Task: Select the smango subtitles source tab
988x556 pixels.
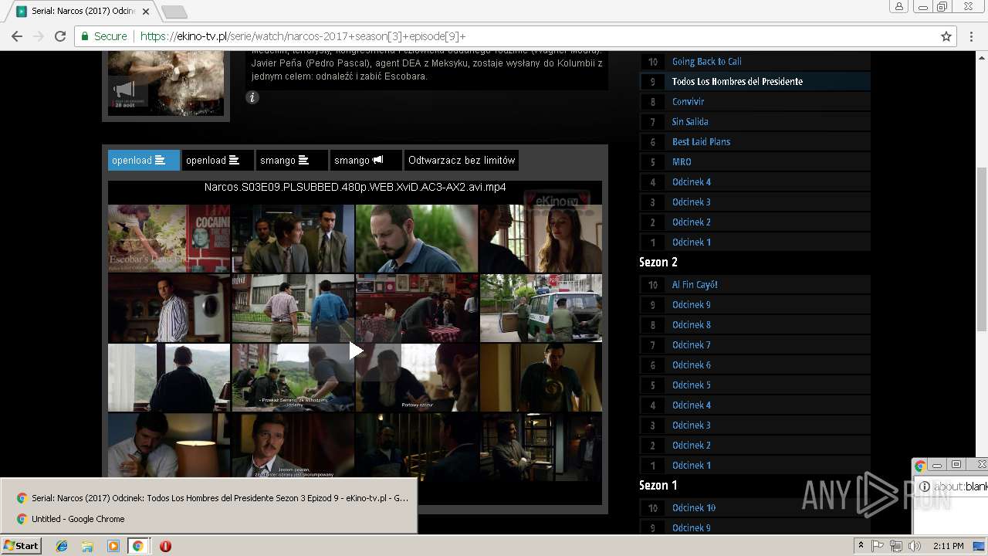Action: pos(292,160)
